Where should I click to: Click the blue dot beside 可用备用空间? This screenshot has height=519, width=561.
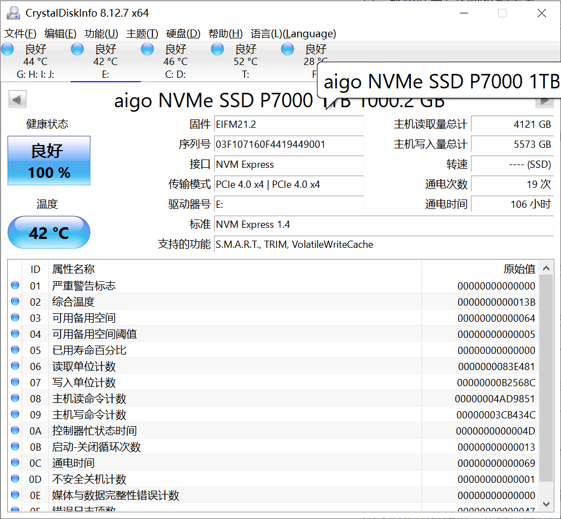pos(15,318)
